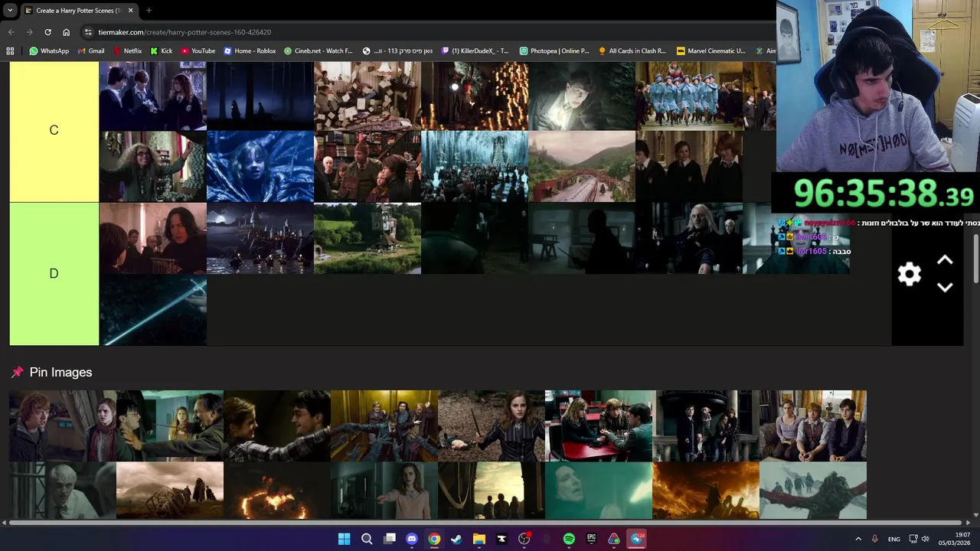
Task: Open Task View on the taskbar
Action: 390,539
